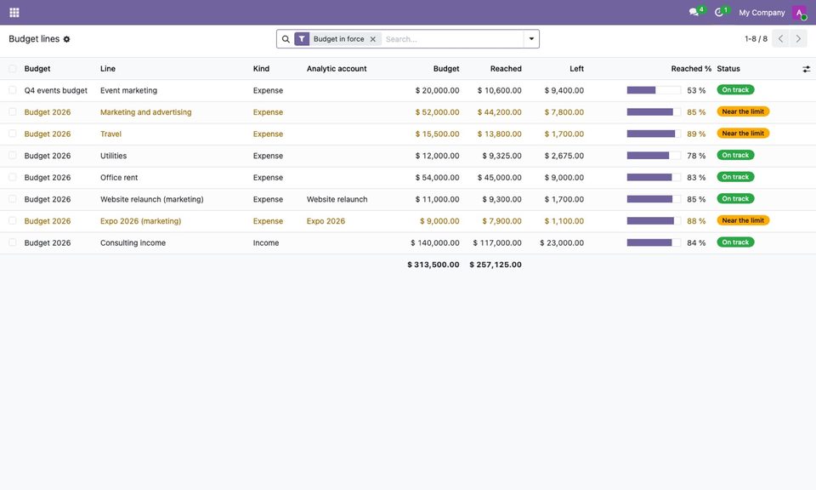The width and height of the screenshot is (816, 490).
Task: Click the $ 313,500.00 budget total
Action: click(x=433, y=265)
